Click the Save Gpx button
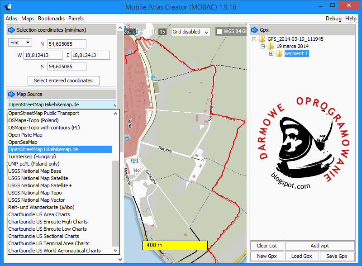The width and height of the screenshot is (362, 266). coord(336,256)
